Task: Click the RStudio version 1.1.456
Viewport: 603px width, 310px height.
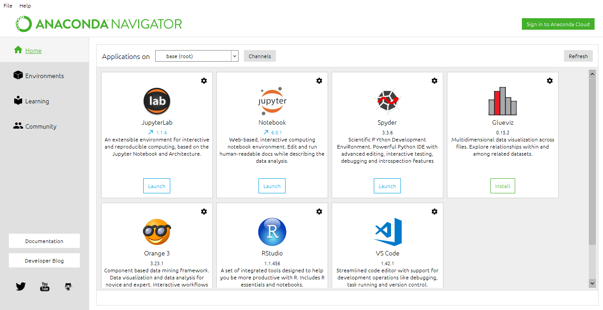Action: 272,263
